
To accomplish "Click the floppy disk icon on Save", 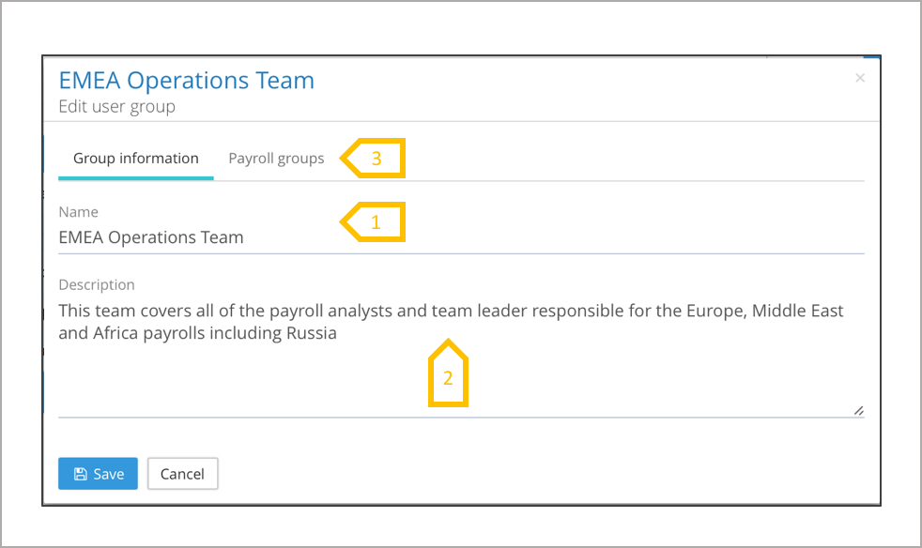I will coord(81,474).
